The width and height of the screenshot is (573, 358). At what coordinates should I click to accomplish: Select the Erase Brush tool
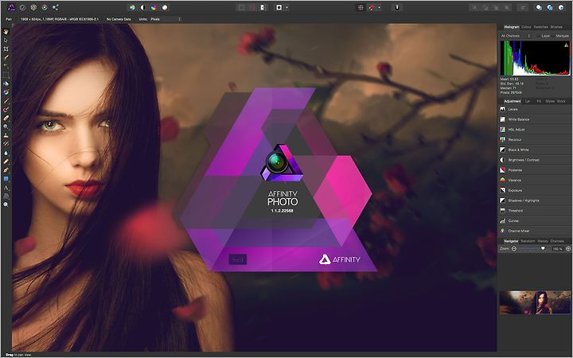(6, 118)
